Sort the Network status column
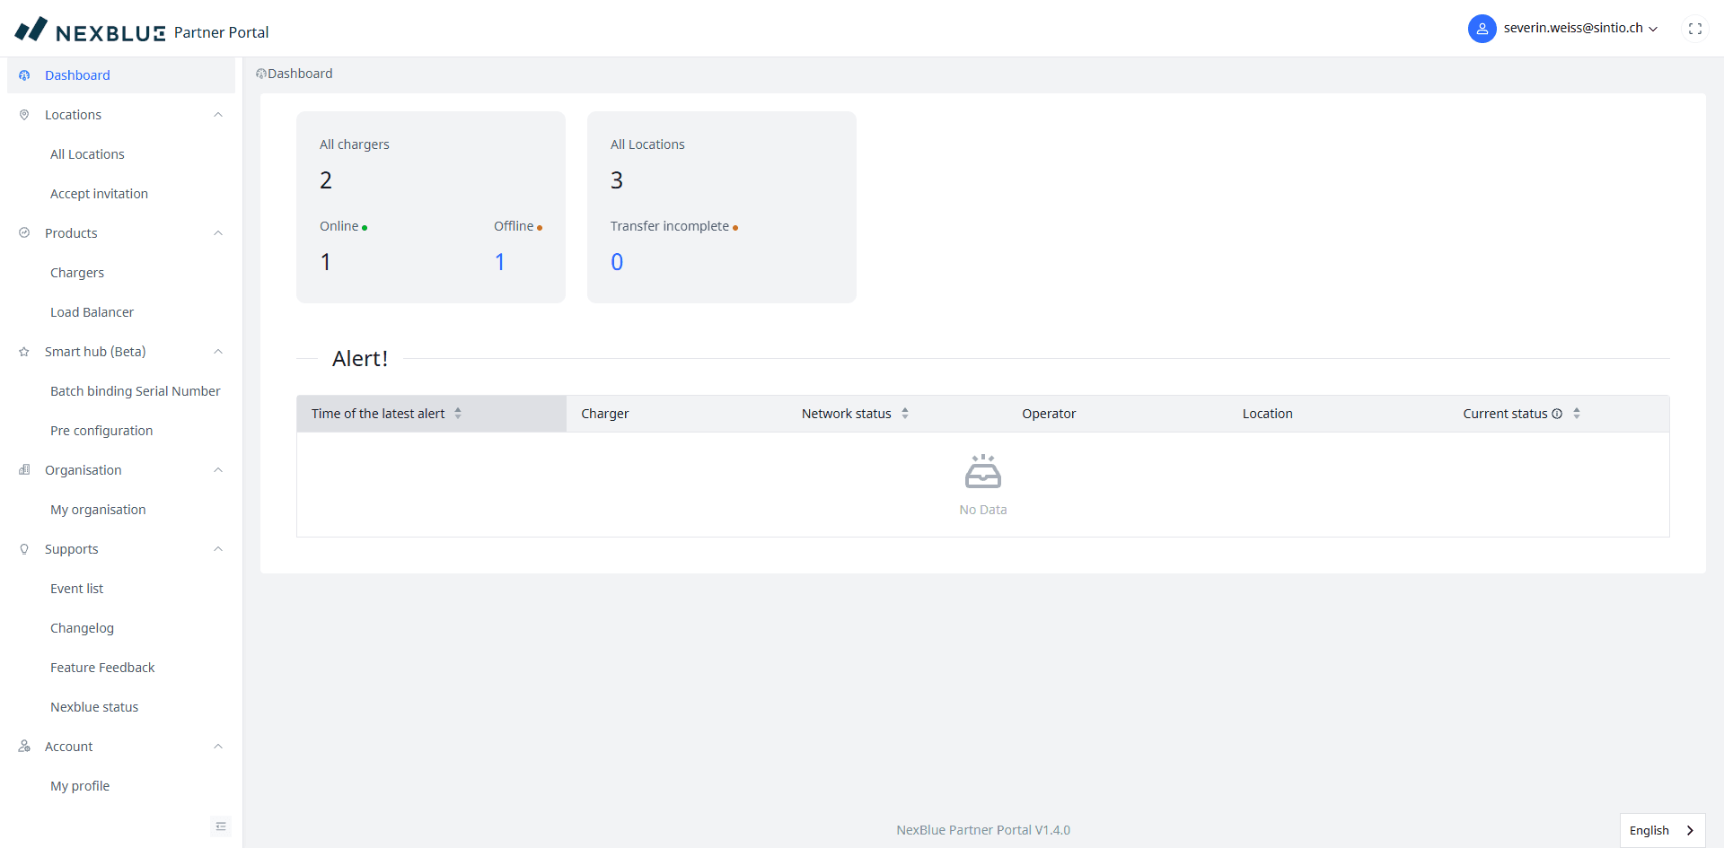The height and width of the screenshot is (848, 1724). click(905, 414)
